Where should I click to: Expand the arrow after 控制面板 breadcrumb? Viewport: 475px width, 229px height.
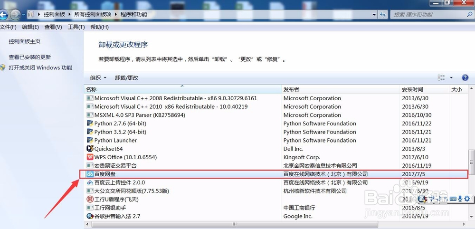70,14
